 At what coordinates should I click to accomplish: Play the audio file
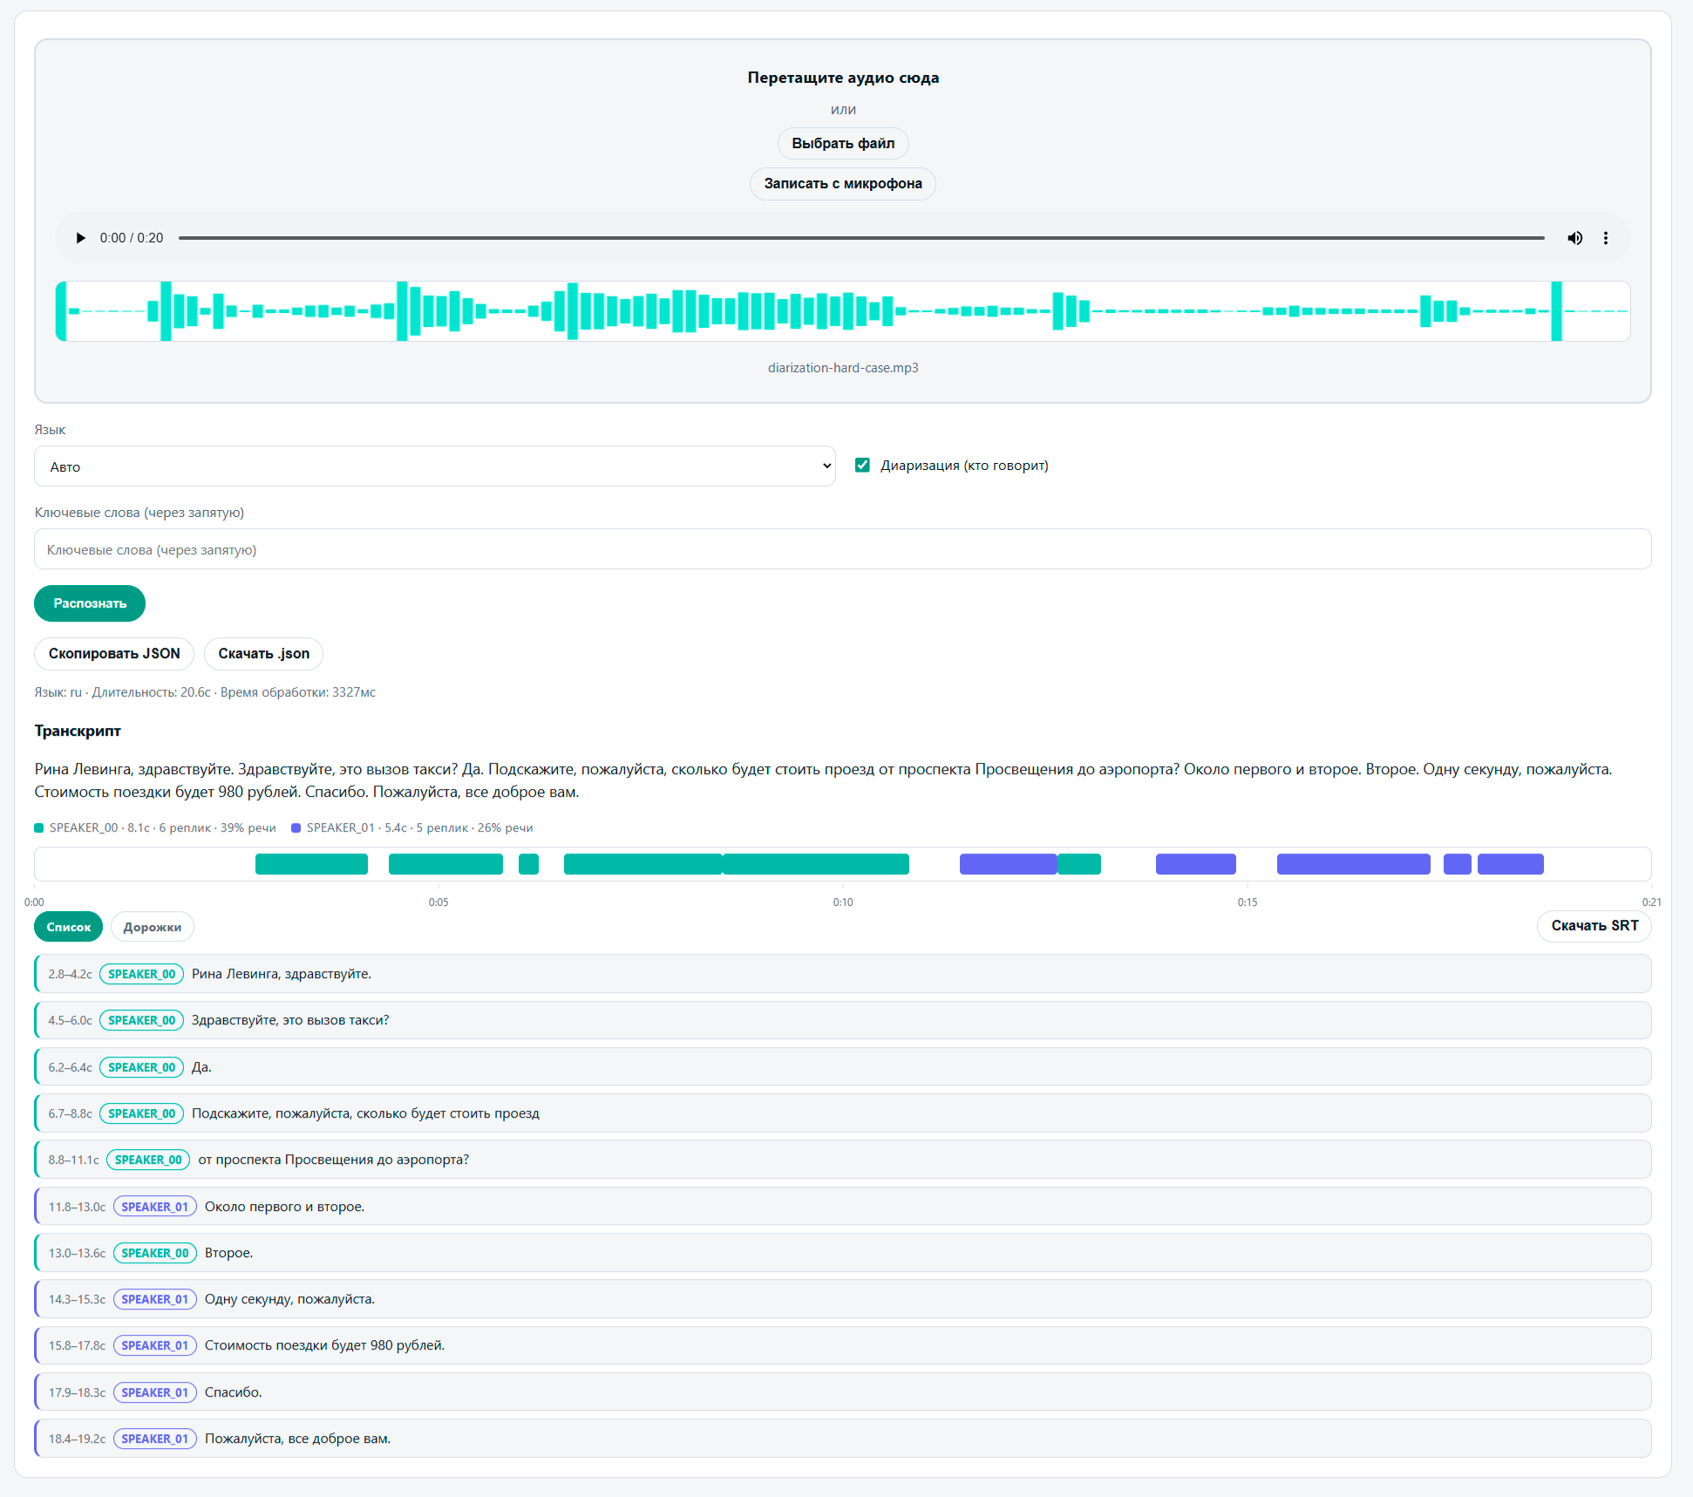(x=81, y=238)
